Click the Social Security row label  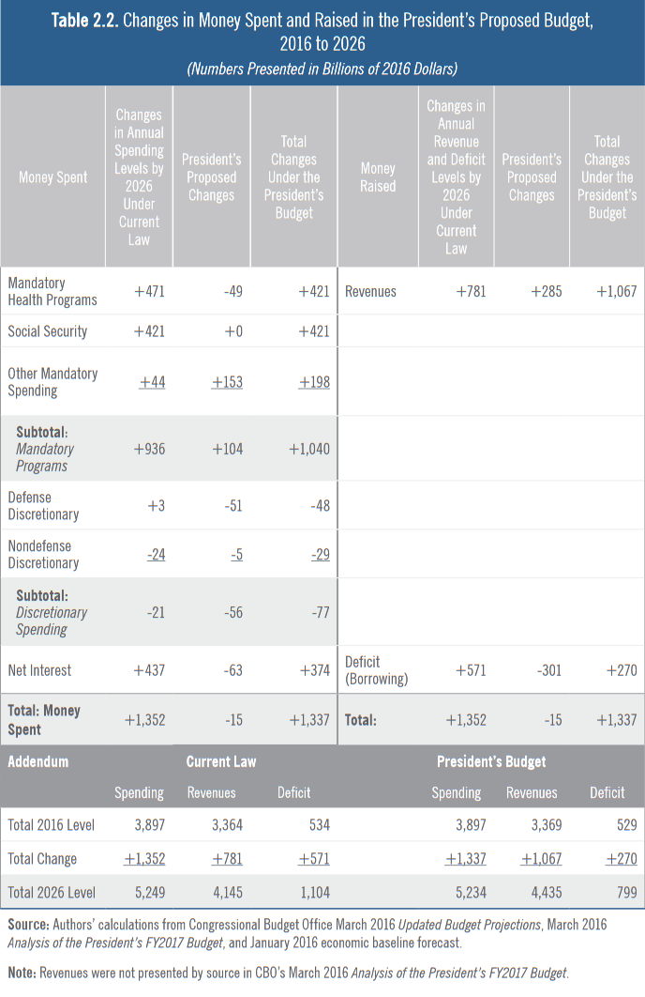pyautogui.click(x=48, y=331)
